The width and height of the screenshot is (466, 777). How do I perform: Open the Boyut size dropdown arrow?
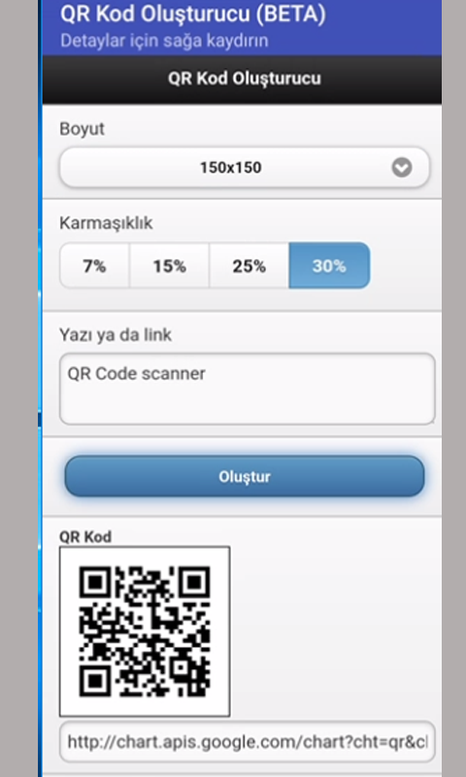[402, 167]
